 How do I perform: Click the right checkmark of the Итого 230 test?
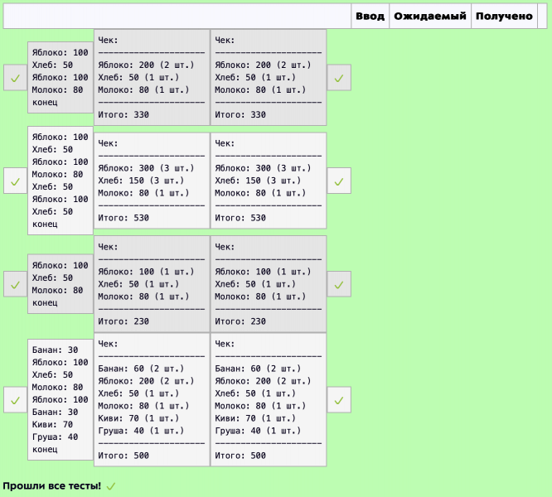pyautogui.click(x=339, y=285)
